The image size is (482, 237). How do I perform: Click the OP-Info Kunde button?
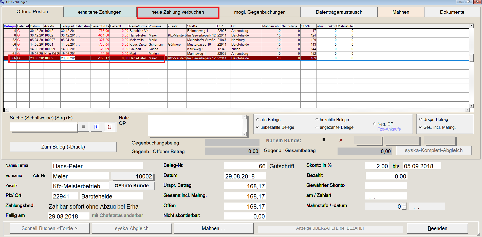click(132, 186)
